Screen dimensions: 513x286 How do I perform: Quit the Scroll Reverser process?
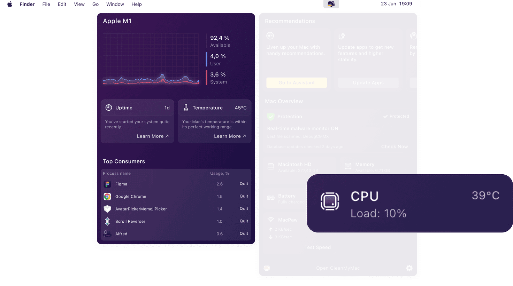[x=244, y=221]
